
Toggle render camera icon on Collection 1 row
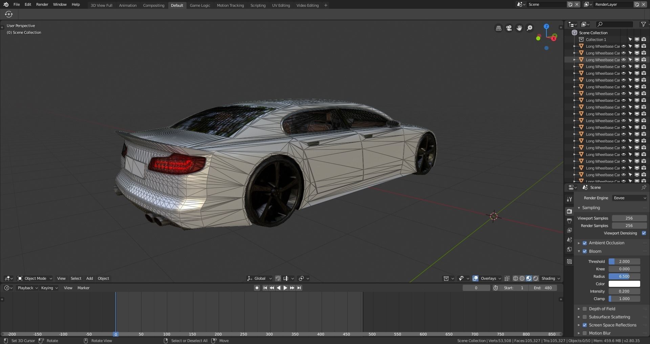644,40
